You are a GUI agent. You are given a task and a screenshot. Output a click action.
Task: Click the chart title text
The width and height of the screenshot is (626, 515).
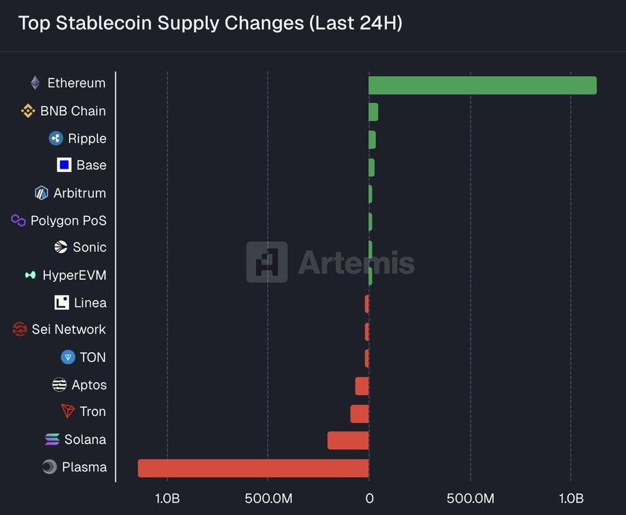click(x=210, y=23)
